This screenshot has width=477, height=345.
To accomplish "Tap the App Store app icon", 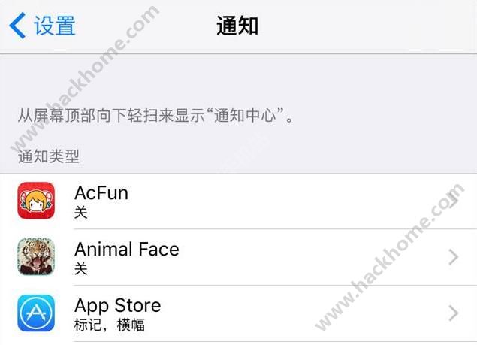I will 36,313.
